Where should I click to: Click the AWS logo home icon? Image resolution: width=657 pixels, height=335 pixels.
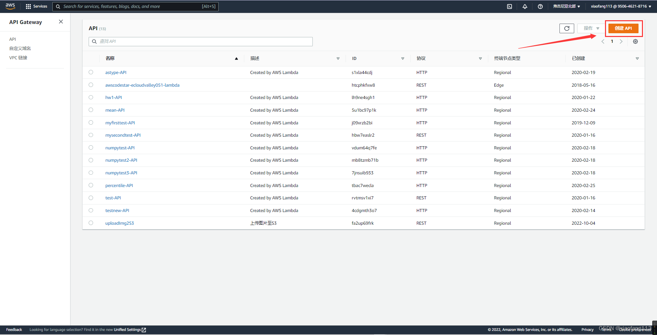(10, 6)
